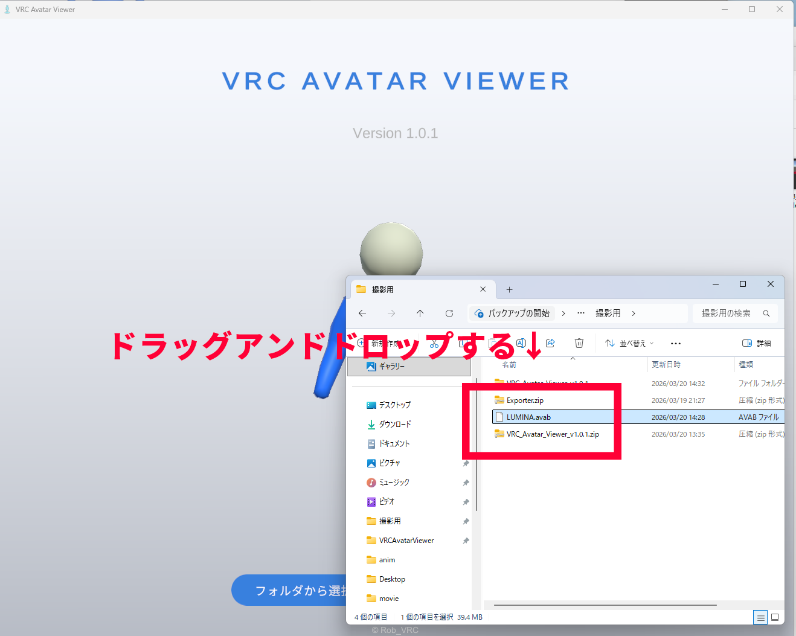Click the rename icon in Explorer toolbar

pos(521,343)
